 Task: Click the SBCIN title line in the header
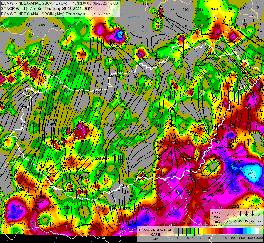coord(57,14)
